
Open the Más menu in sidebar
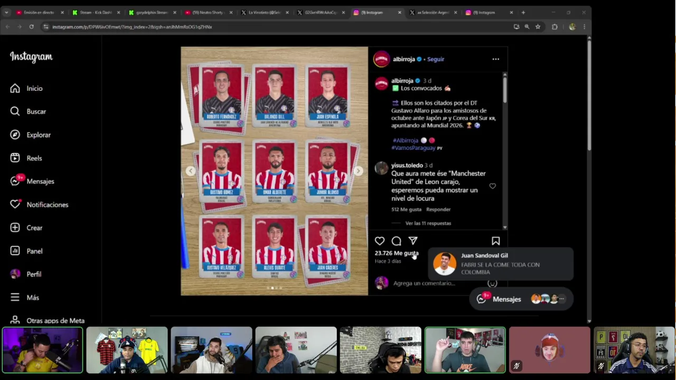click(25, 298)
